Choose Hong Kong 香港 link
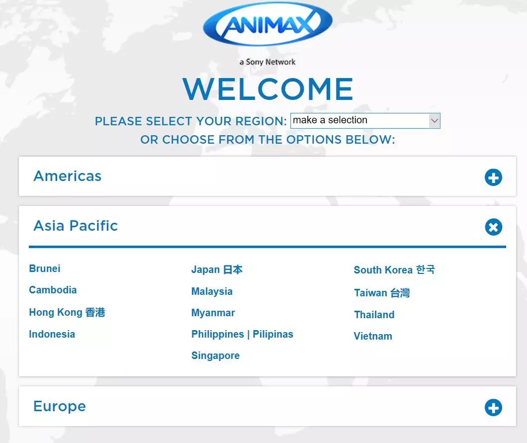 67,312
